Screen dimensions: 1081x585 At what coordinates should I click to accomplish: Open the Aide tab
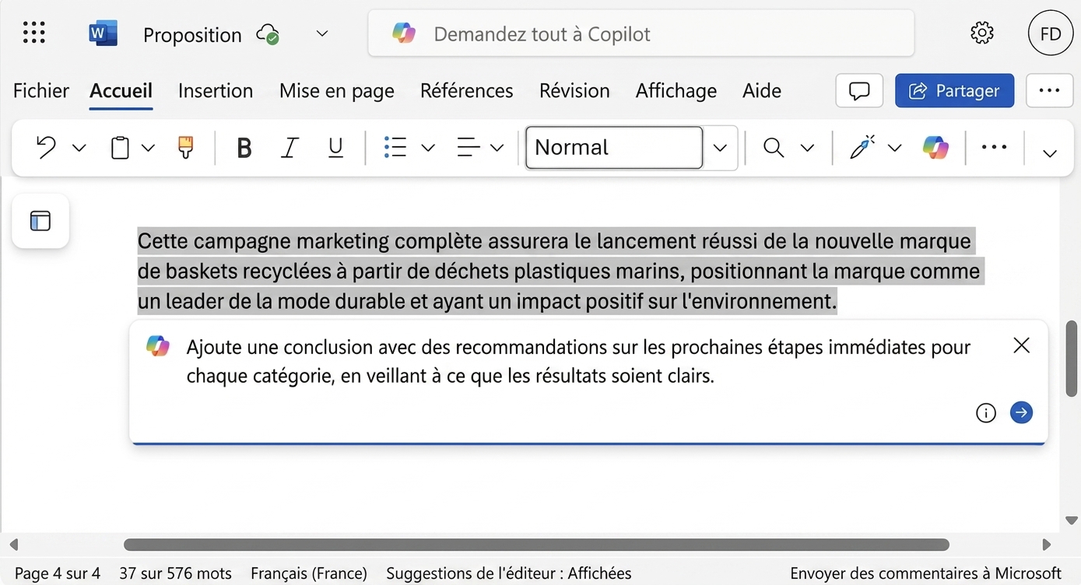point(762,91)
